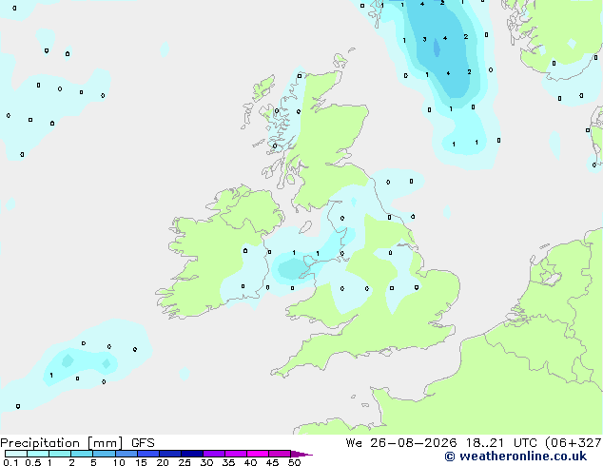Click the "0.5" legend scale label
This screenshot has width=603, height=466.
point(33,462)
